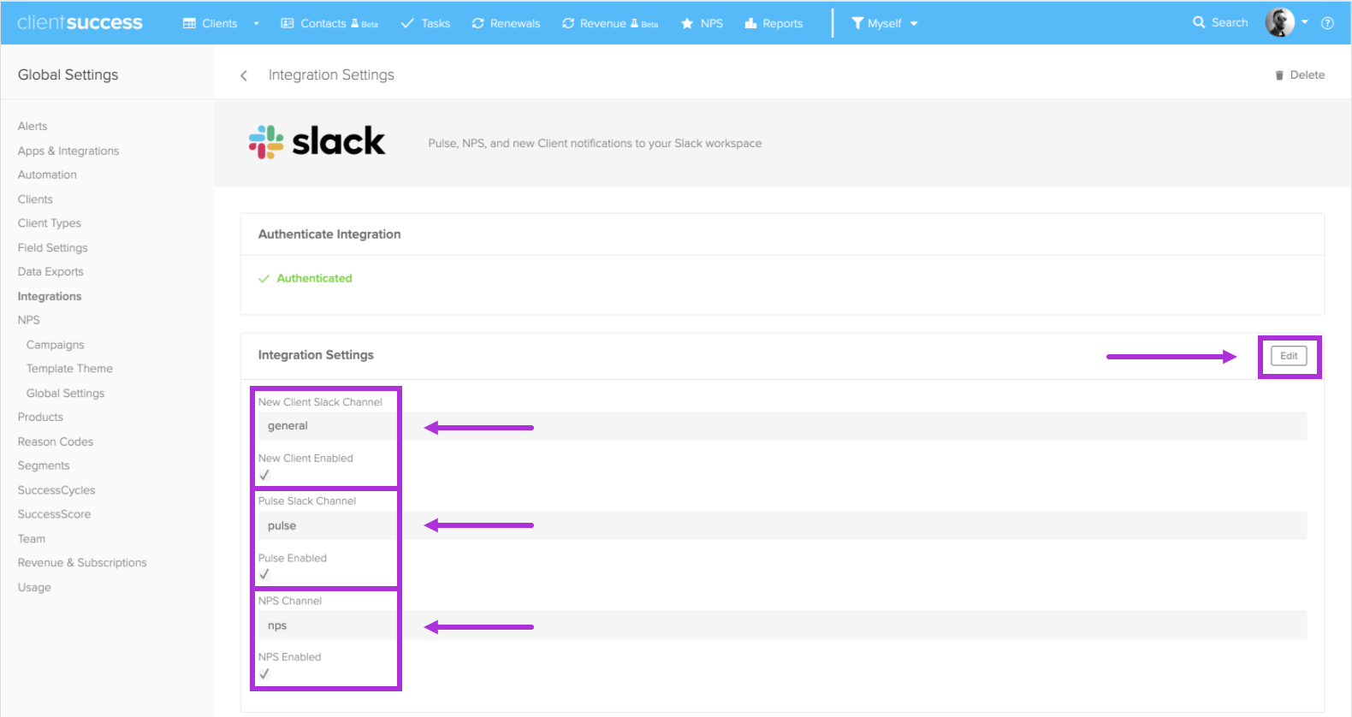
Task: Open Segments in sidebar
Action: point(44,465)
